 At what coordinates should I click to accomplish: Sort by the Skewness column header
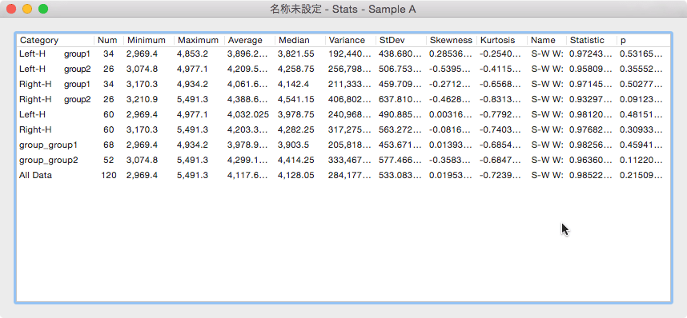[x=452, y=40]
